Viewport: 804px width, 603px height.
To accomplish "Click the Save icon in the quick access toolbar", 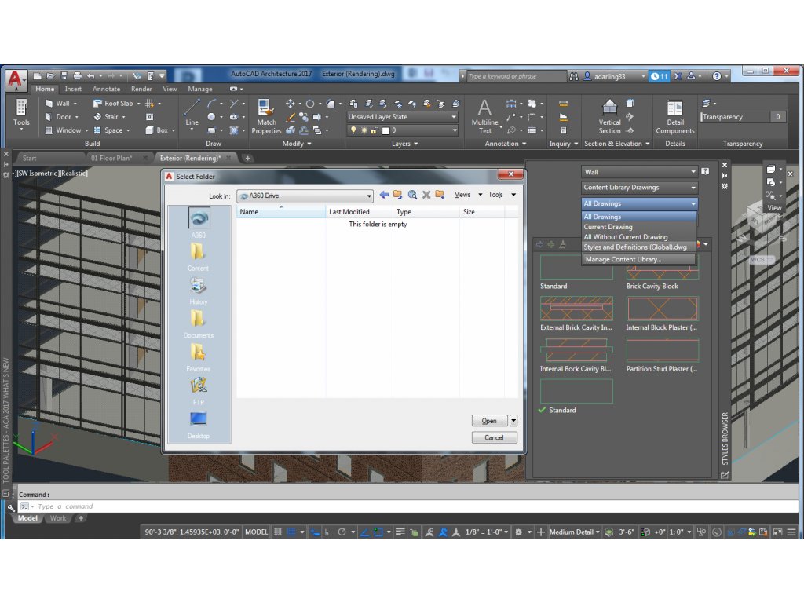I will click(64, 76).
